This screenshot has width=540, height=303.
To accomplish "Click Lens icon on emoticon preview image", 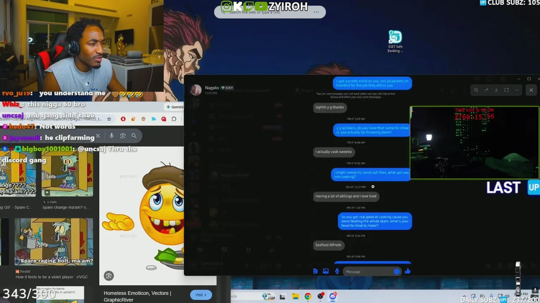I will pos(109,276).
